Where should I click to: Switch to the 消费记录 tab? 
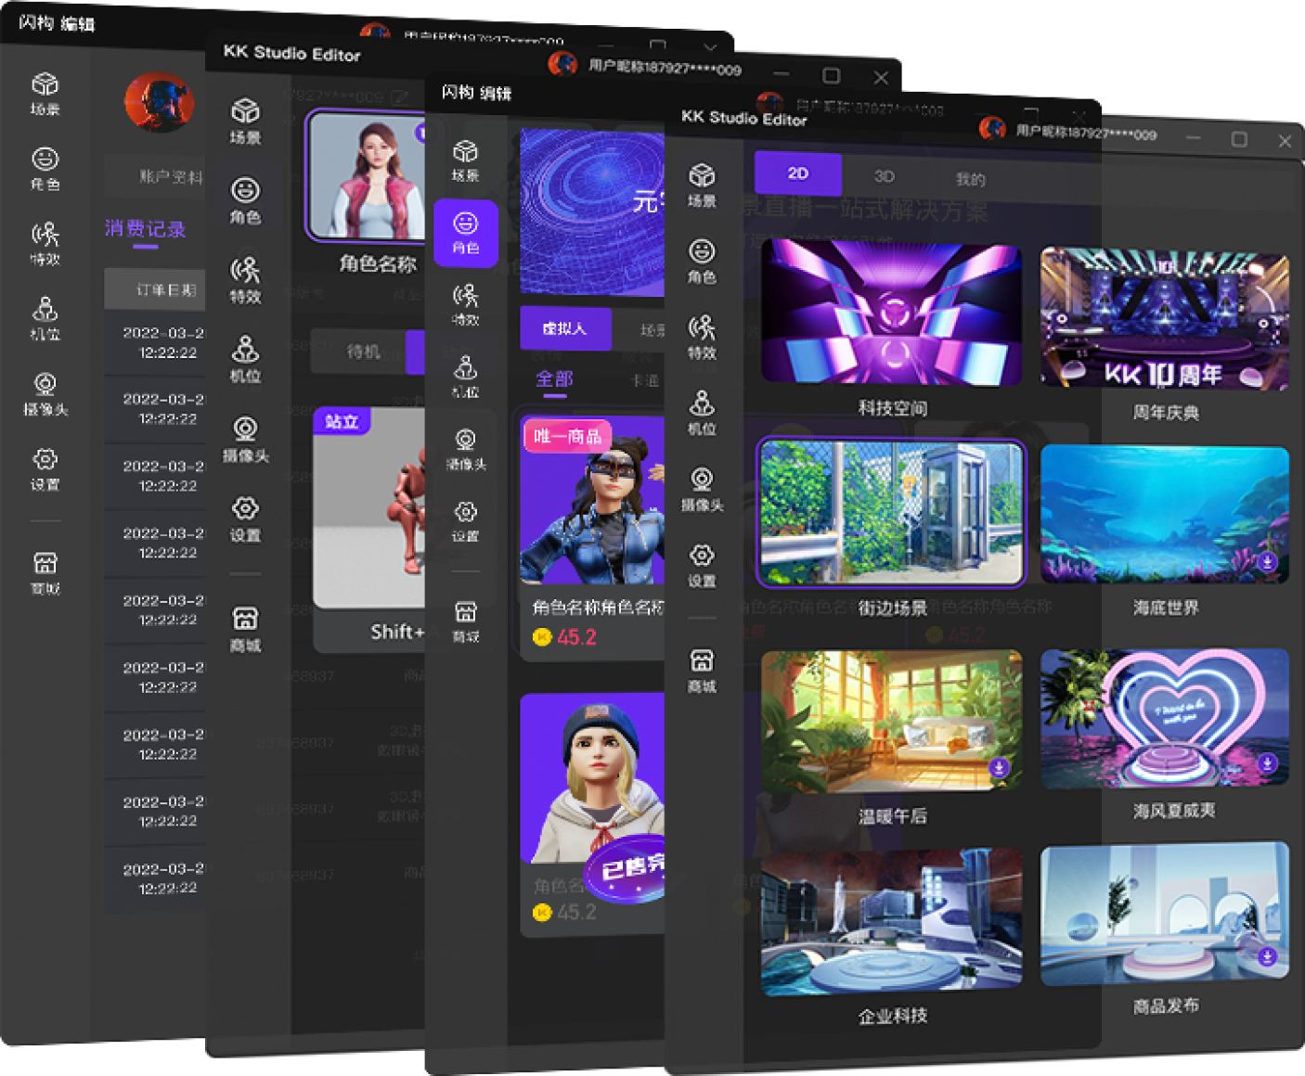[145, 229]
